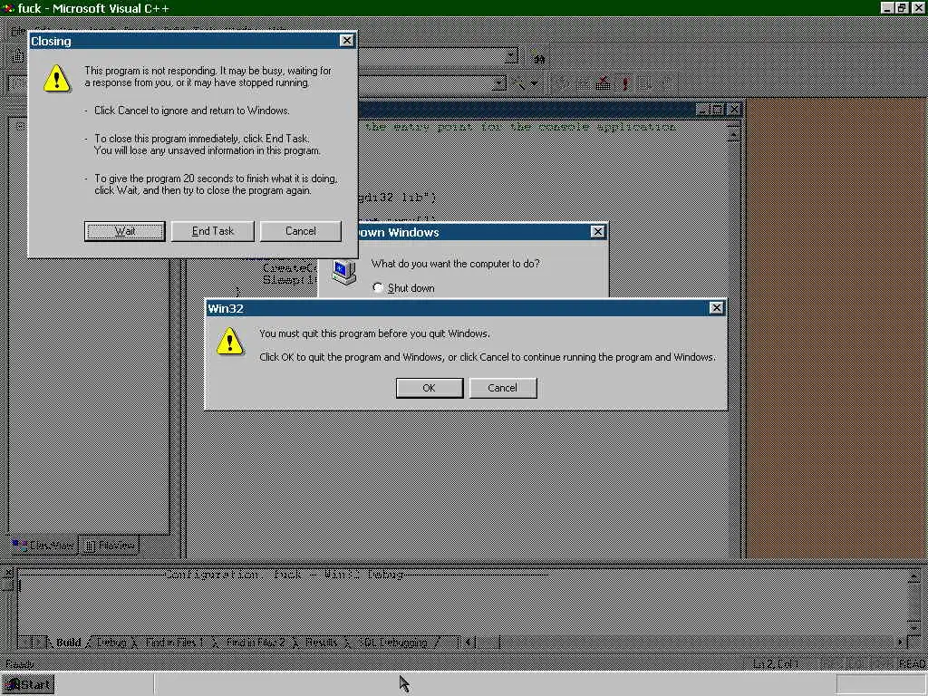Click the wizard wand action icon
This screenshot has width=928, height=696.
(518, 83)
